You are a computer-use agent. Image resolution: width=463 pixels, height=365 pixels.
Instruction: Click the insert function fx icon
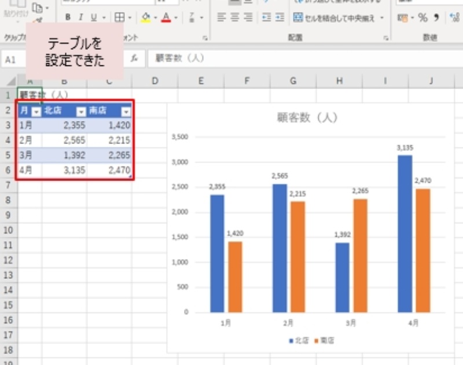[x=134, y=58]
